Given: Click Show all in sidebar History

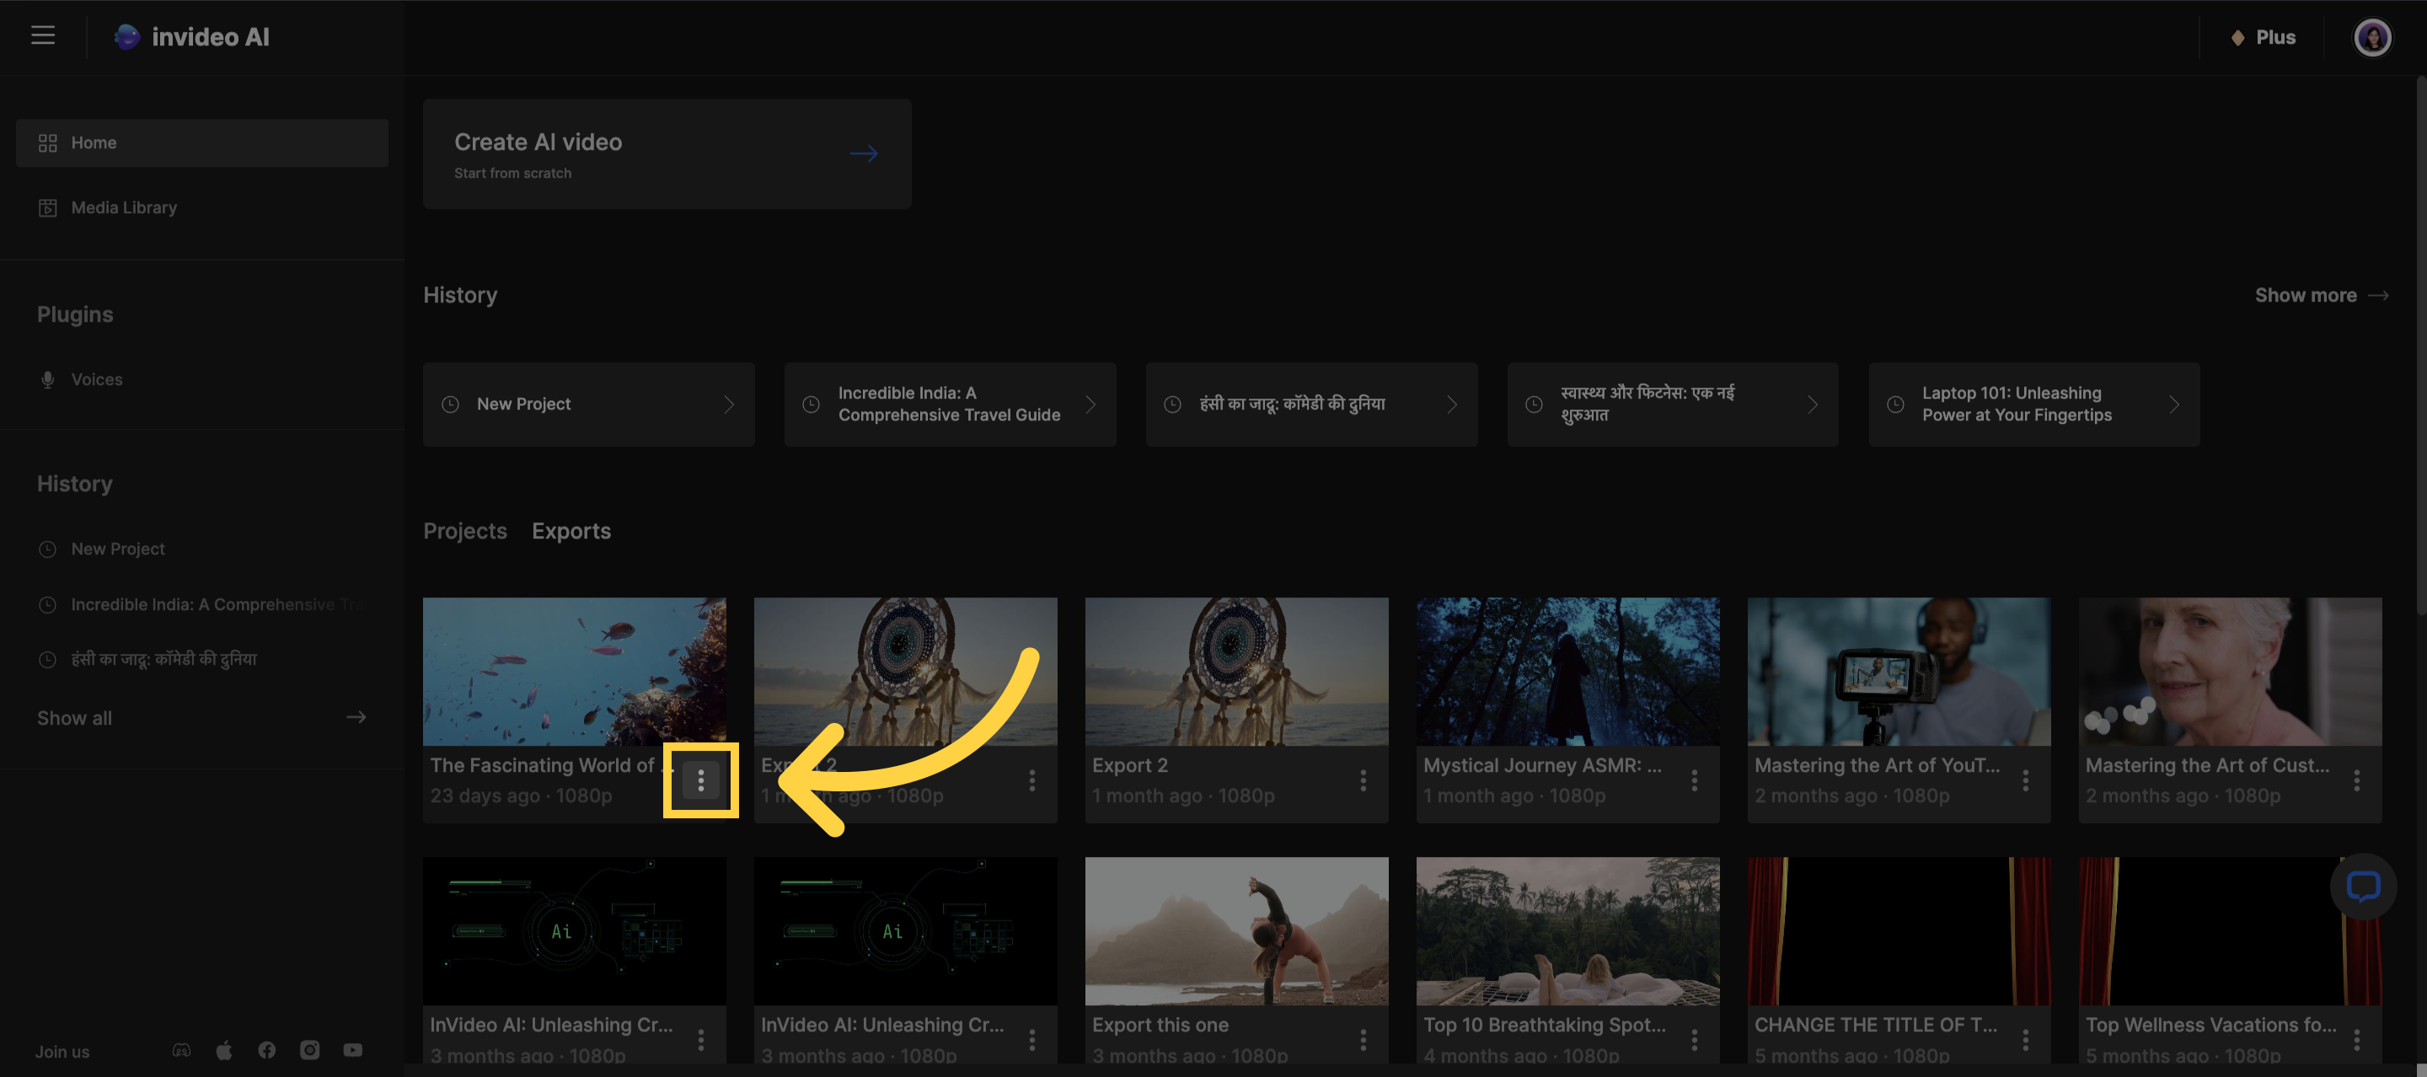Looking at the screenshot, I should click(x=74, y=718).
